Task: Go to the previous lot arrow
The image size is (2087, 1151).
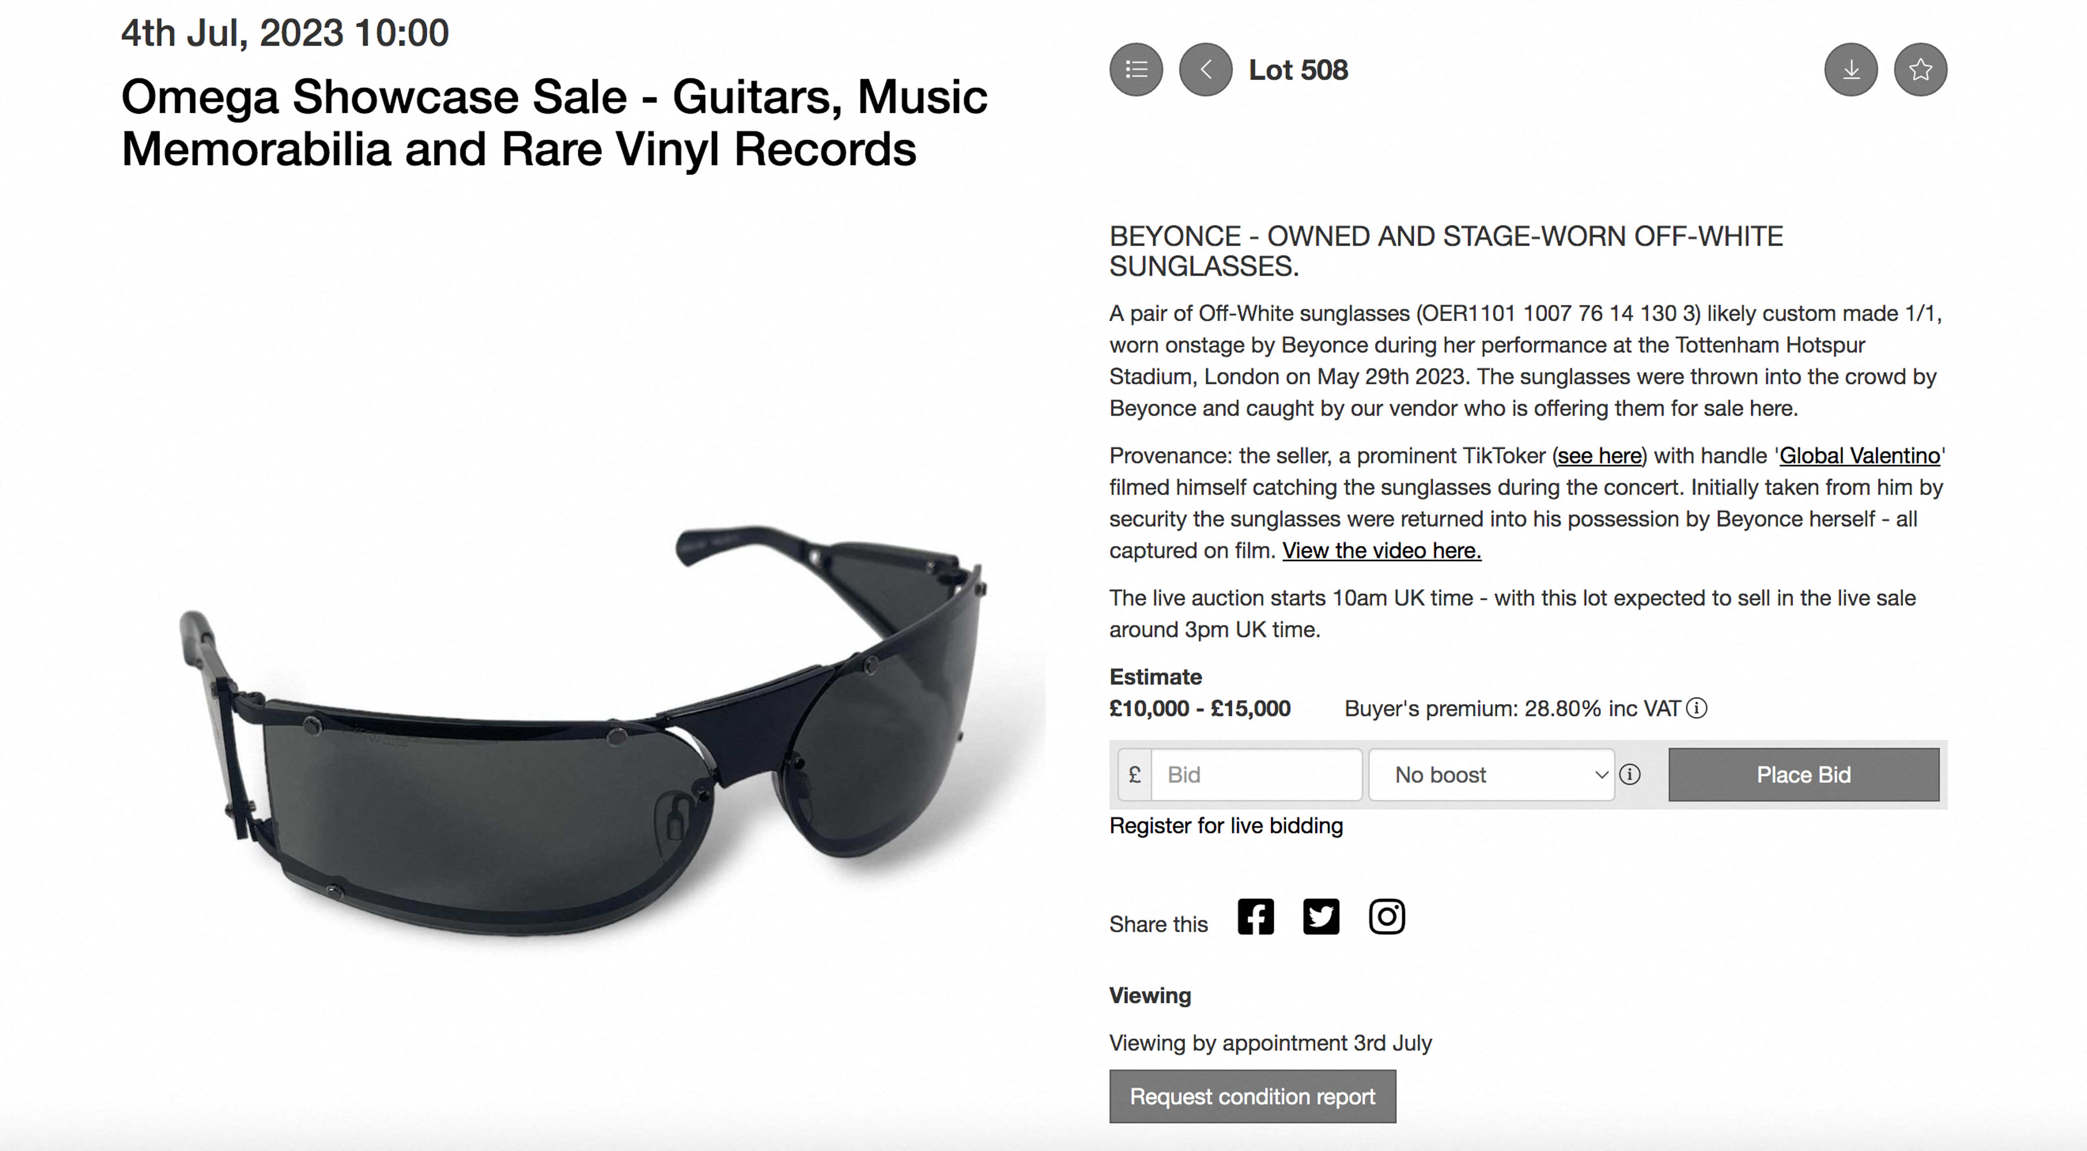Action: [1206, 70]
